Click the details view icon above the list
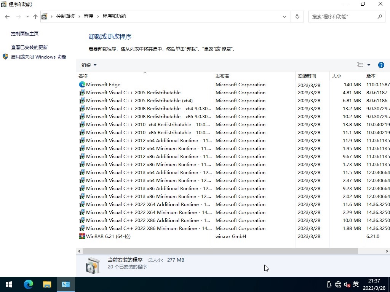The height and width of the screenshot is (292, 390). coord(360,65)
